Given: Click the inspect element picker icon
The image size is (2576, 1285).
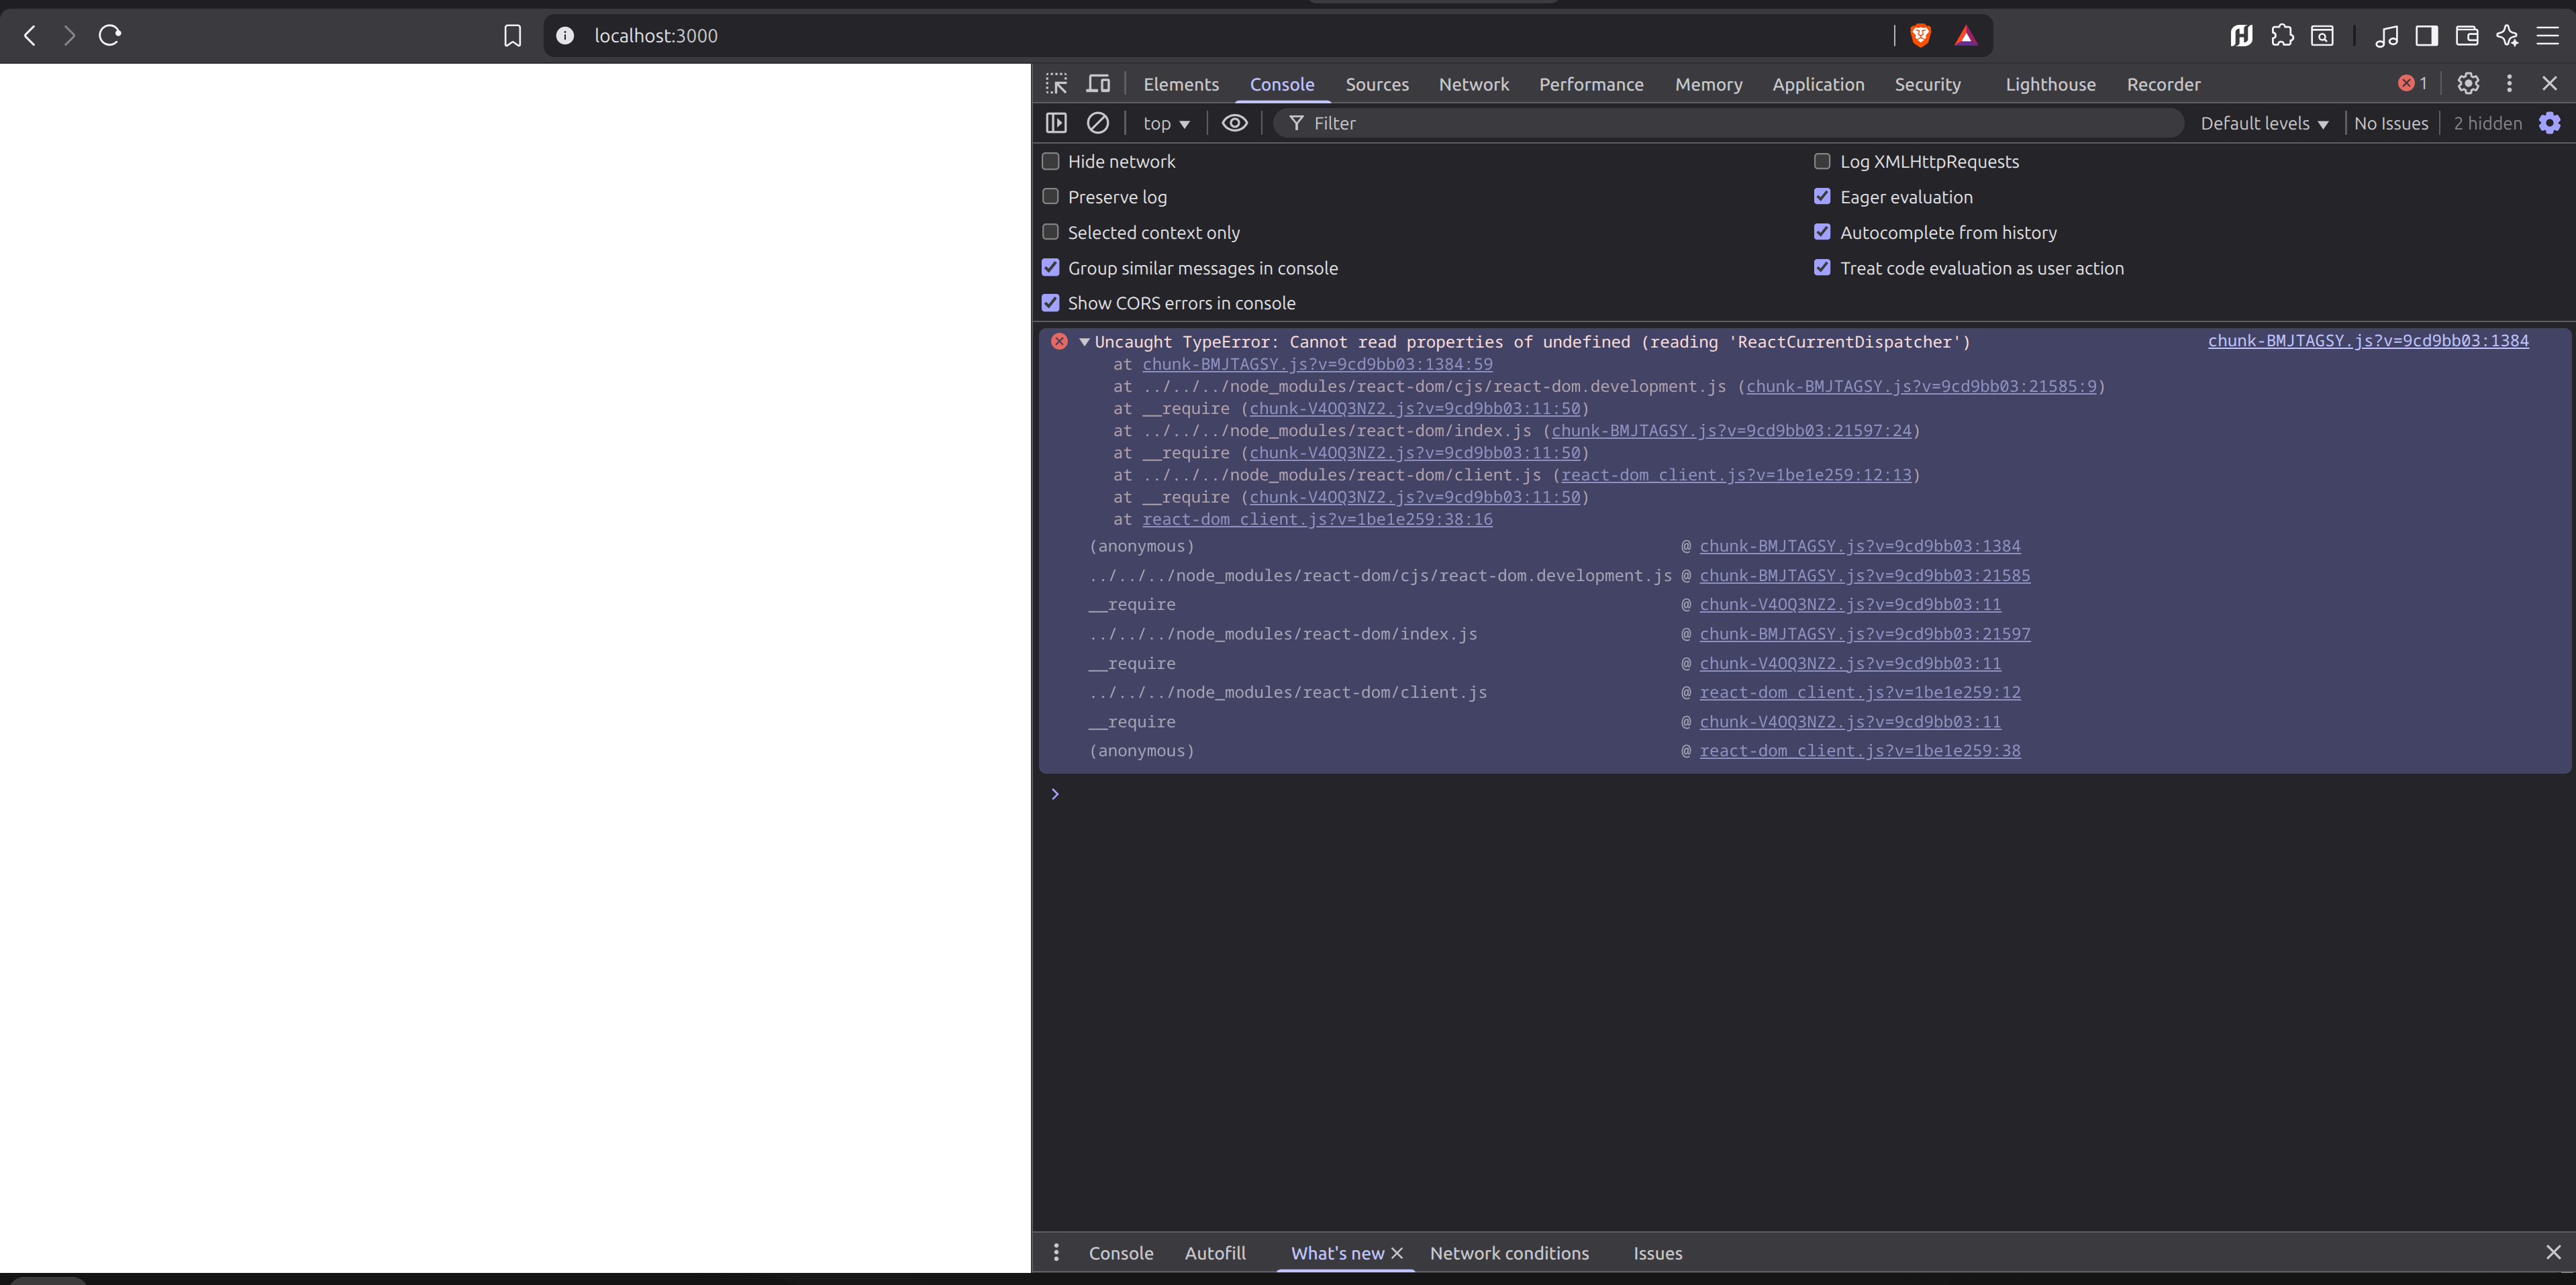Looking at the screenshot, I should pos(1056,84).
